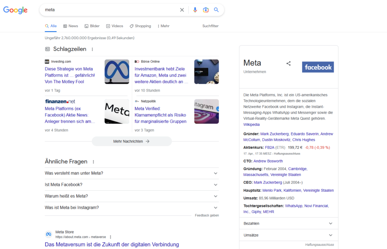This screenshot has width=387, height=249.
Task: Click the Meta Store favicon icon
Action: pyautogui.click(x=49, y=234)
